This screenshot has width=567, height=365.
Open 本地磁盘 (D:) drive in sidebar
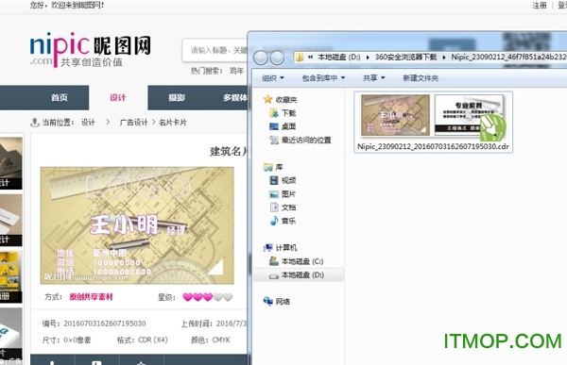(297, 274)
